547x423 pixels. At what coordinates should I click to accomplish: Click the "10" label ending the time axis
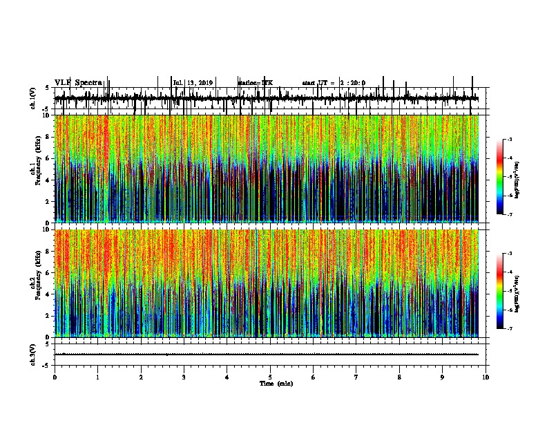click(486, 377)
